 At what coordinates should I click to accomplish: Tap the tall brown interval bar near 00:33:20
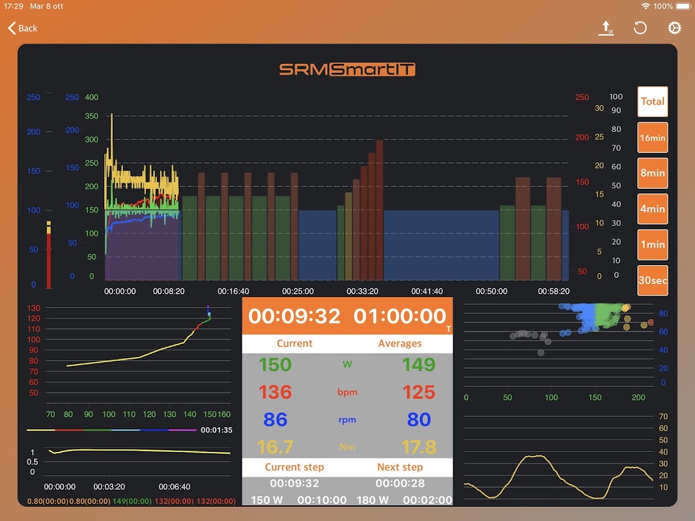[x=379, y=210]
